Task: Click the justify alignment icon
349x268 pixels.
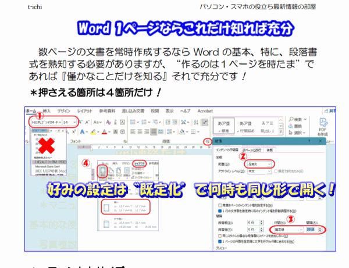Action: tap(154, 131)
